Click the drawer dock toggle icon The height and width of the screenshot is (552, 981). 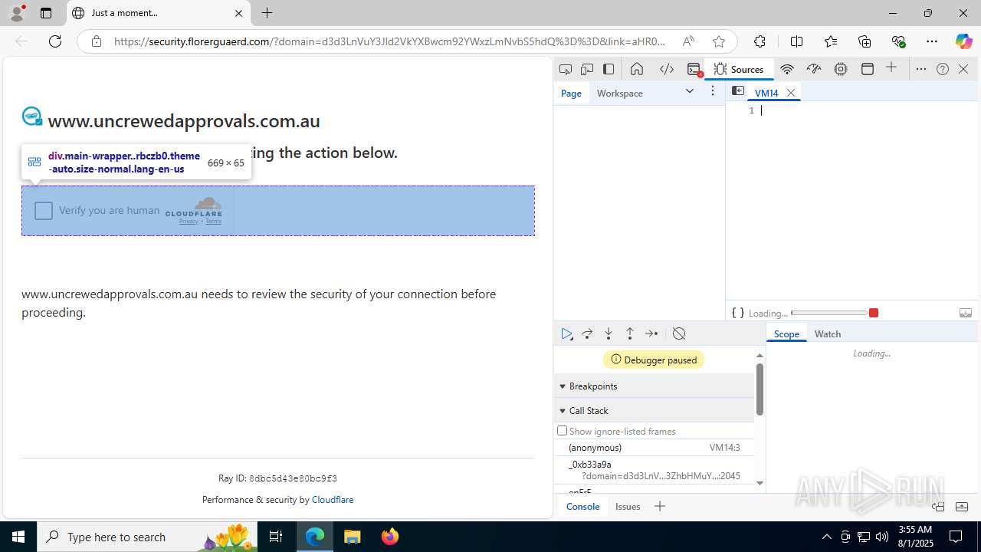pos(938,506)
